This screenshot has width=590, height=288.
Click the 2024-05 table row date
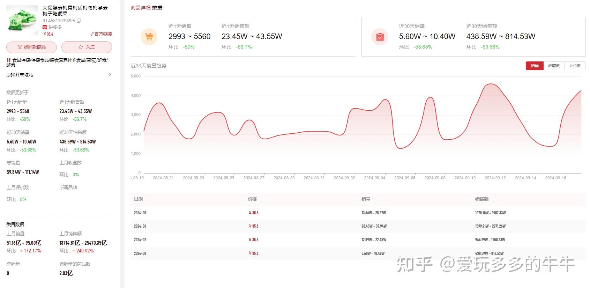point(140,213)
